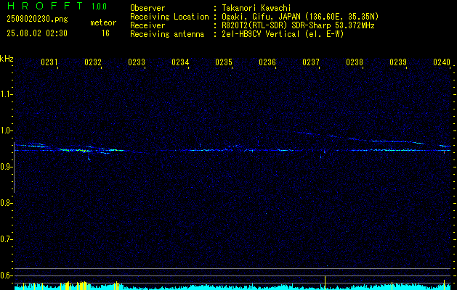Click the 0238 time marker
457x290 pixels.
coord(355,62)
